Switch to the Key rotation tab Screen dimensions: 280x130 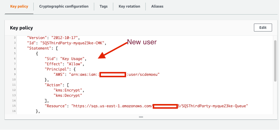pos(129,6)
